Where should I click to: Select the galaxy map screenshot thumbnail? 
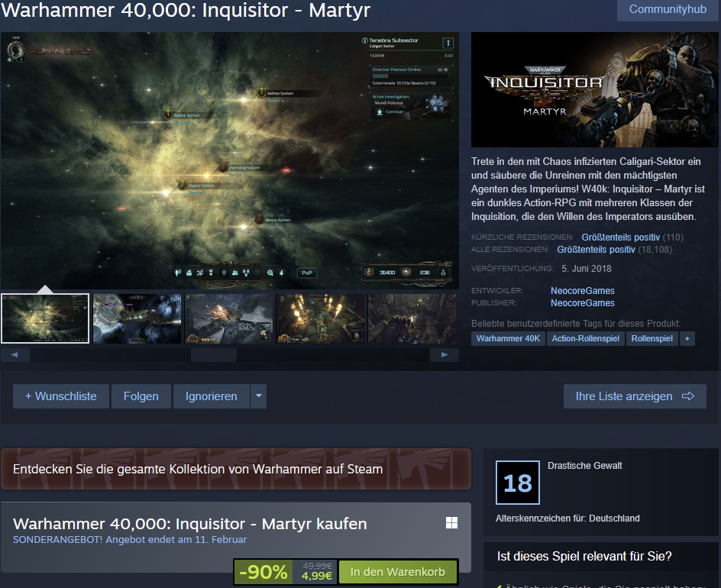pos(45,318)
